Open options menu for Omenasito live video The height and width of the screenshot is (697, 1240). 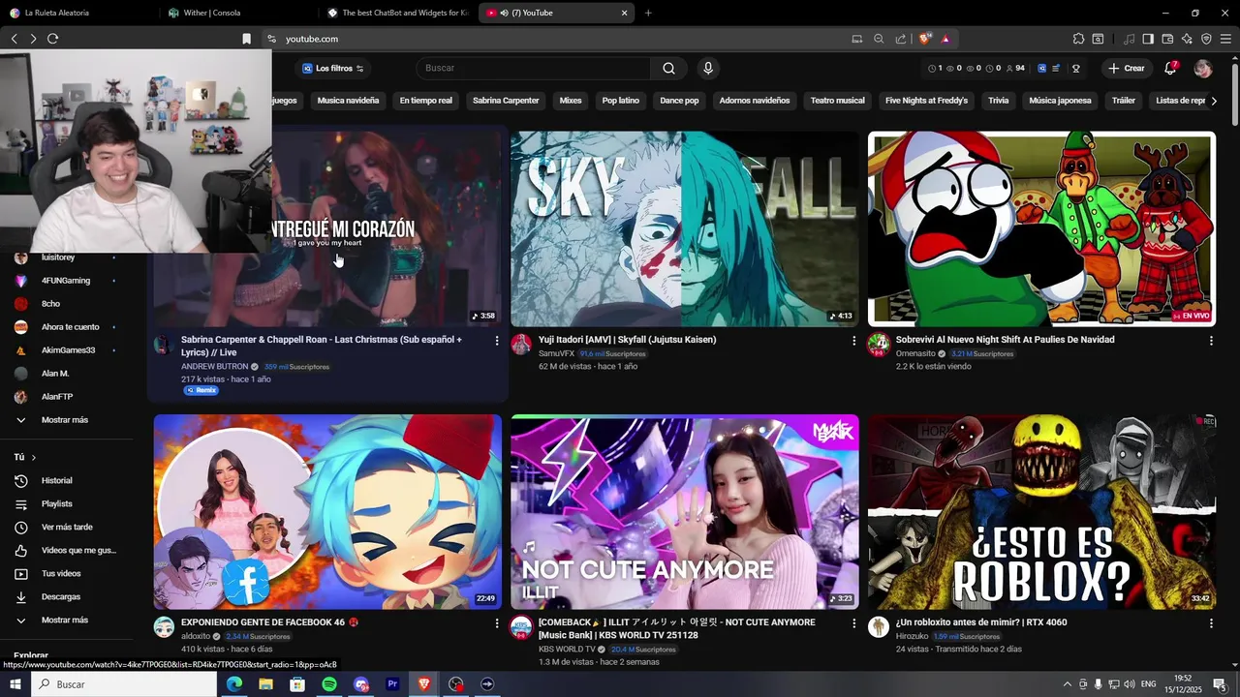[1211, 341]
